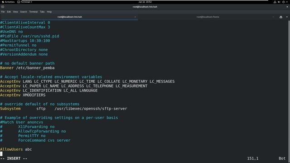This screenshot has height=163, width=290.
Task: Click the line 'ForceCommand cvs server'
Action: pos(44,140)
